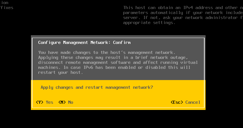Click the 'fixes' text in the background
The height and width of the screenshot is (128, 243).
pos(7,7)
